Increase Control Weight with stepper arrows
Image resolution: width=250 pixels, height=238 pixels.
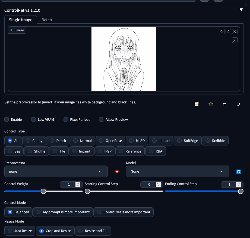[78, 183]
